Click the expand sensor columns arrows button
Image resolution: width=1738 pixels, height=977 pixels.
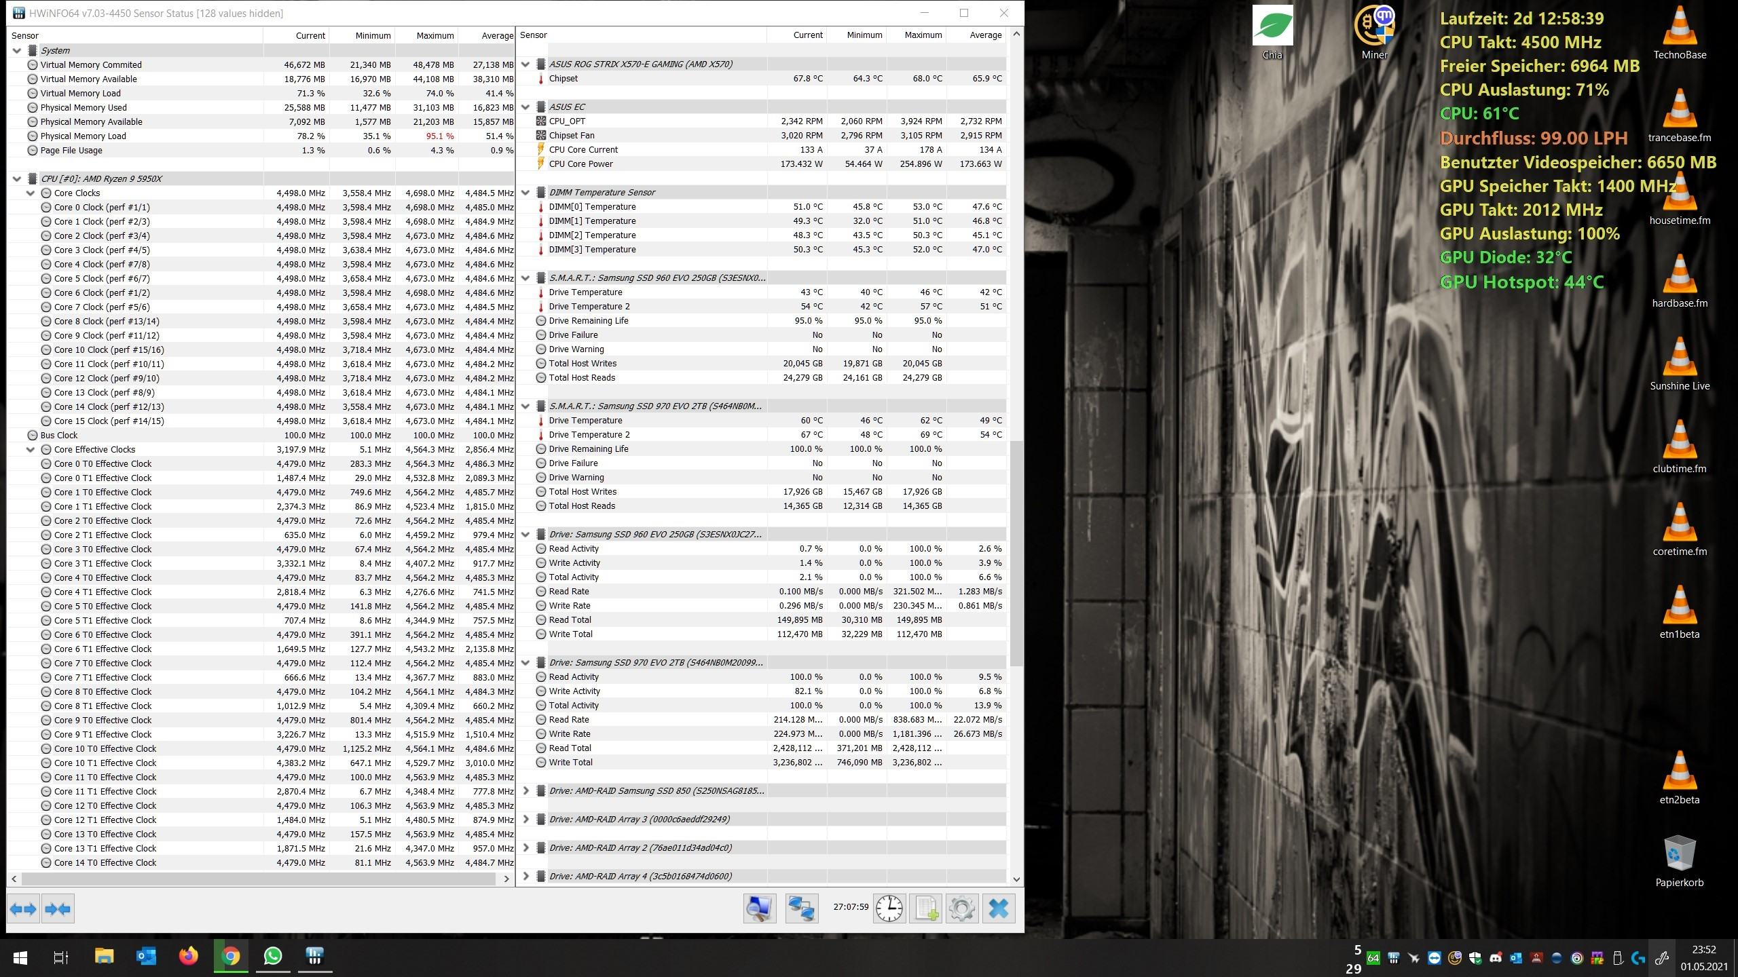coord(23,908)
